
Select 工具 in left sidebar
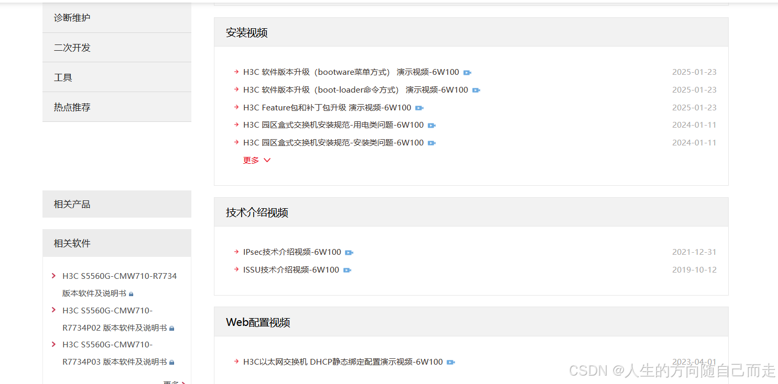pos(117,77)
